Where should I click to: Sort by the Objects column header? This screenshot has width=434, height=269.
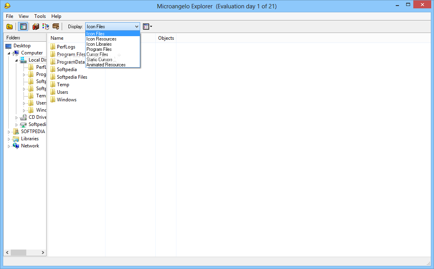pos(166,38)
